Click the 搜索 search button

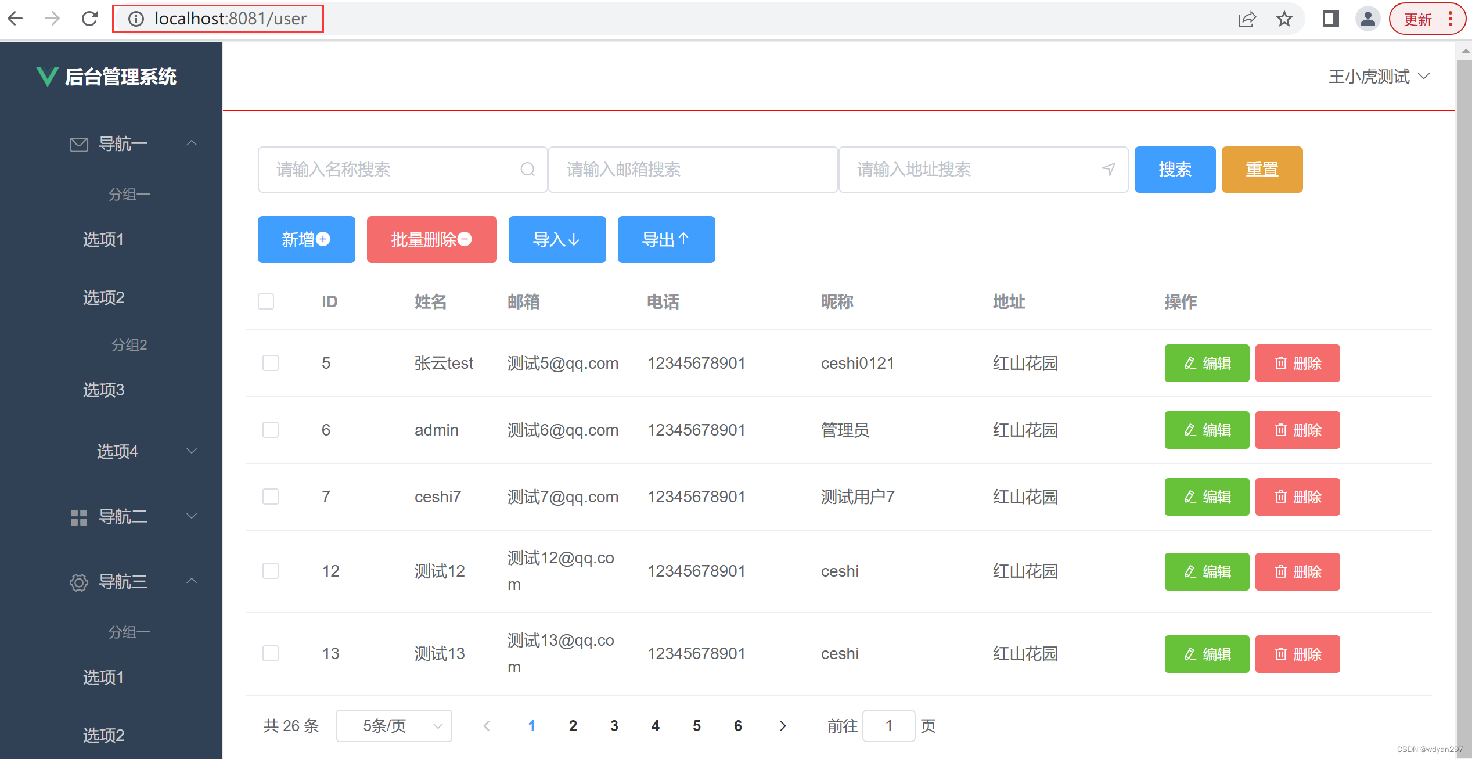(1175, 169)
